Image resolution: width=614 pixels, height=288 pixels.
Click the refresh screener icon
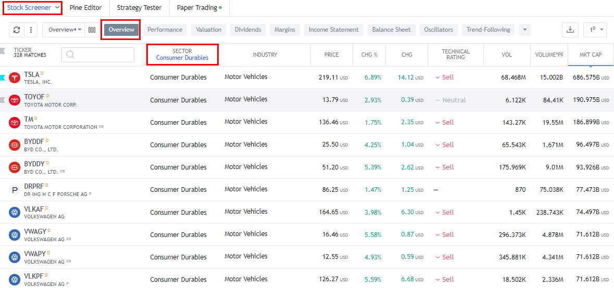pyautogui.click(x=17, y=30)
